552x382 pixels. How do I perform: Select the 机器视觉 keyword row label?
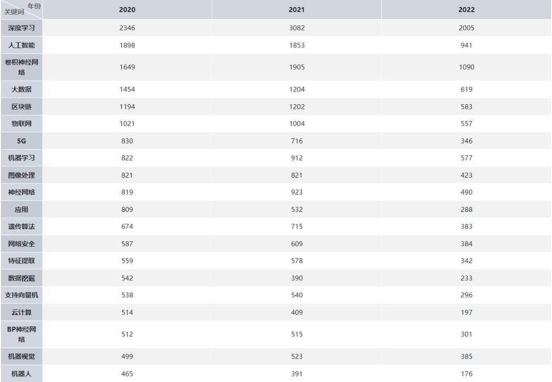coord(21,356)
